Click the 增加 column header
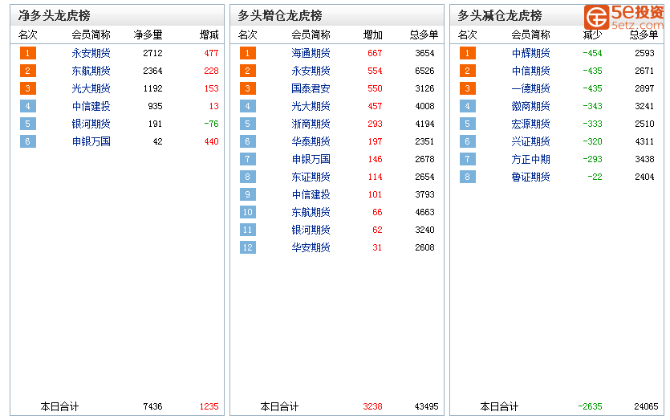 [372, 35]
